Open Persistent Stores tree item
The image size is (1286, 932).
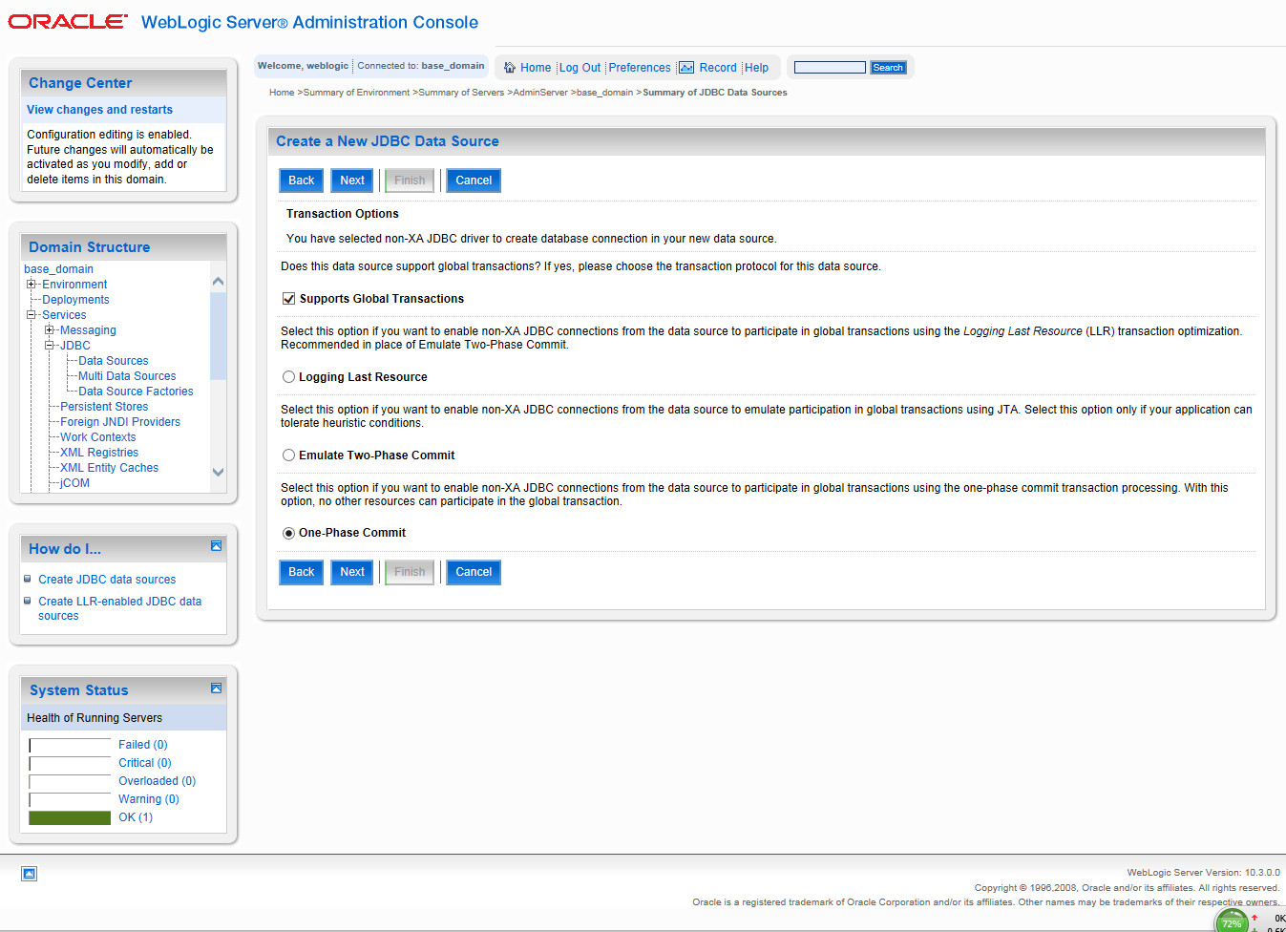pos(104,407)
